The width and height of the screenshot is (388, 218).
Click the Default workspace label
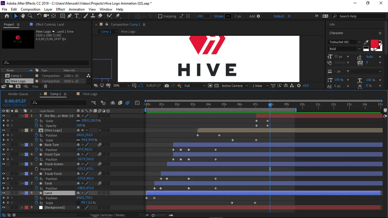click(x=279, y=16)
